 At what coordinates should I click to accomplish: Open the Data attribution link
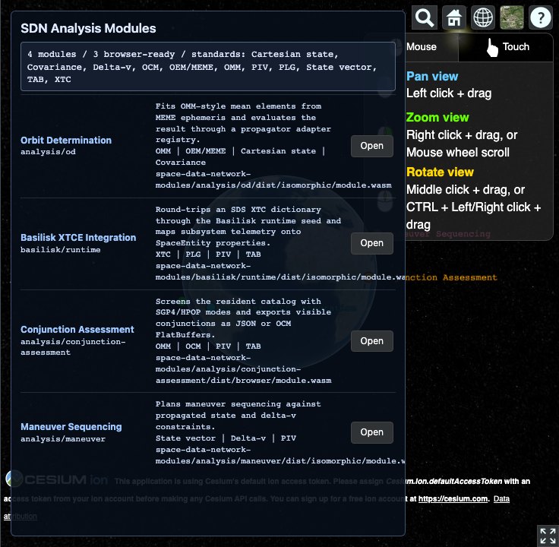click(501, 499)
